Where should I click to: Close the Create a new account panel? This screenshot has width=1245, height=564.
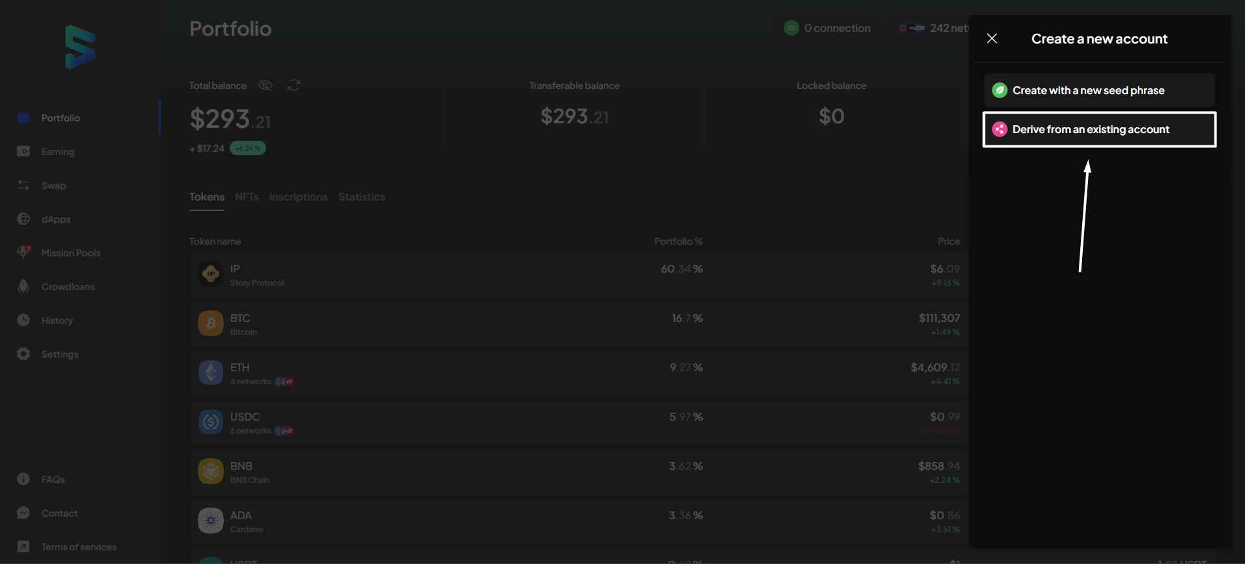coord(992,39)
